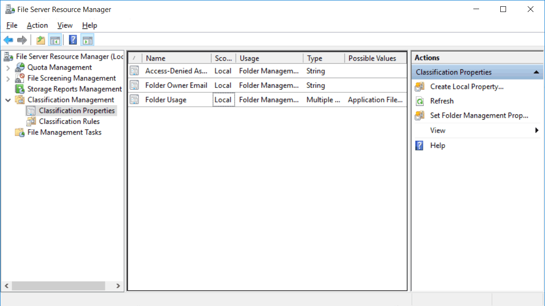Select the Folder Usage property name
545x306 pixels.
click(166, 100)
